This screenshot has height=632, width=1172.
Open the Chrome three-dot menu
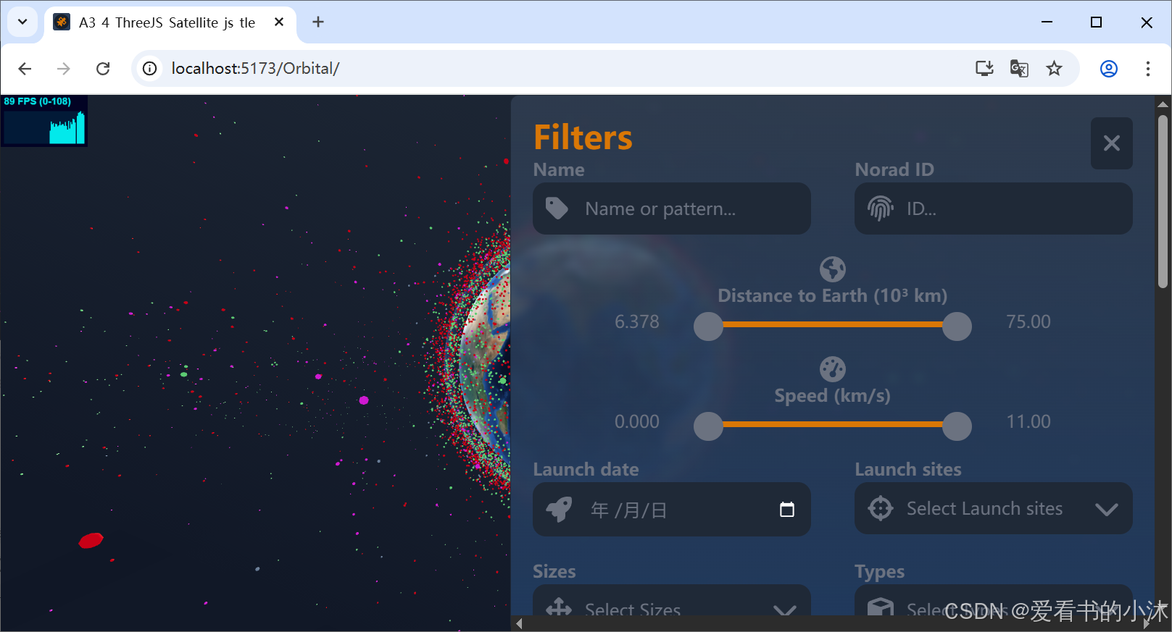1147,69
